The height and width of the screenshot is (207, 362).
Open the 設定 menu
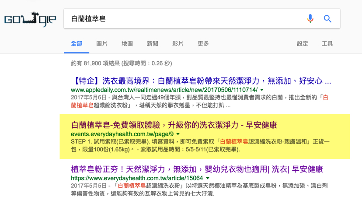click(x=303, y=44)
